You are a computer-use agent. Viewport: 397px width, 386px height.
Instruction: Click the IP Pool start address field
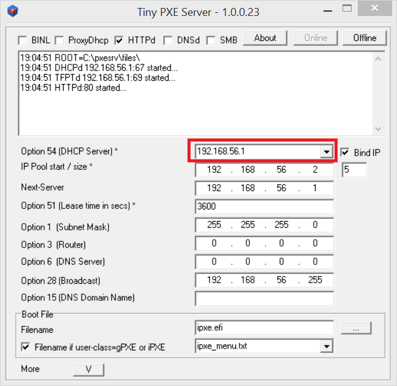pos(264,170)
